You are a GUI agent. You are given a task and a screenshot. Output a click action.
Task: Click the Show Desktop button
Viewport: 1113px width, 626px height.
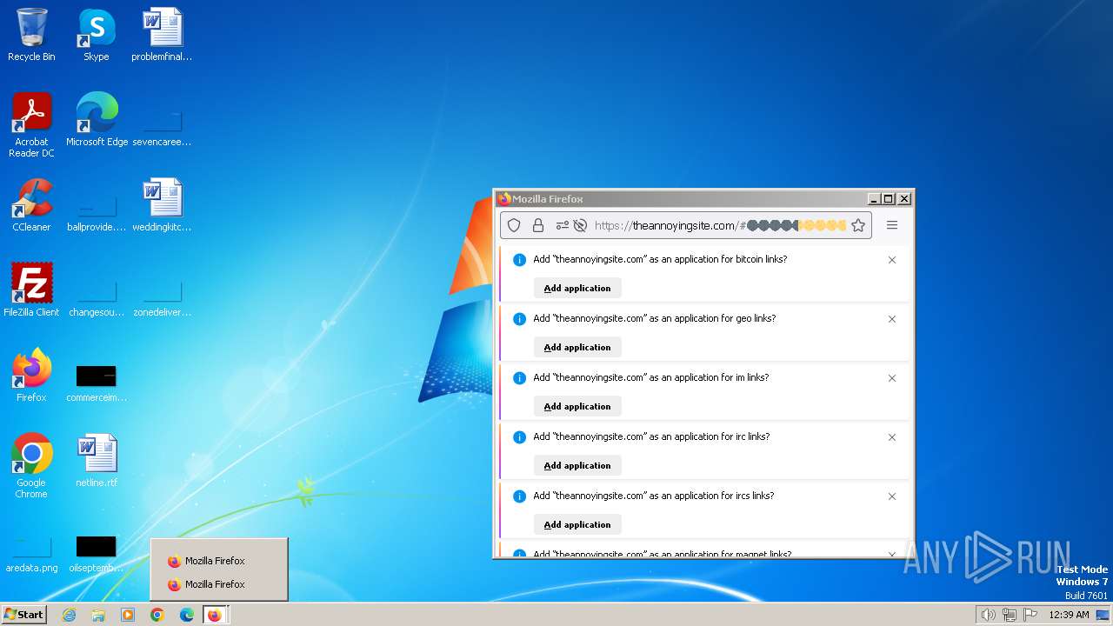coord(1103,615)
